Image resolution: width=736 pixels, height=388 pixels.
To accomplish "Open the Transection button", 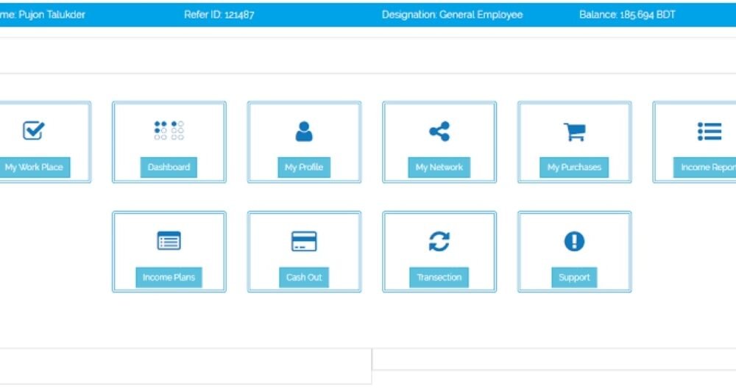I will (439, 278).
